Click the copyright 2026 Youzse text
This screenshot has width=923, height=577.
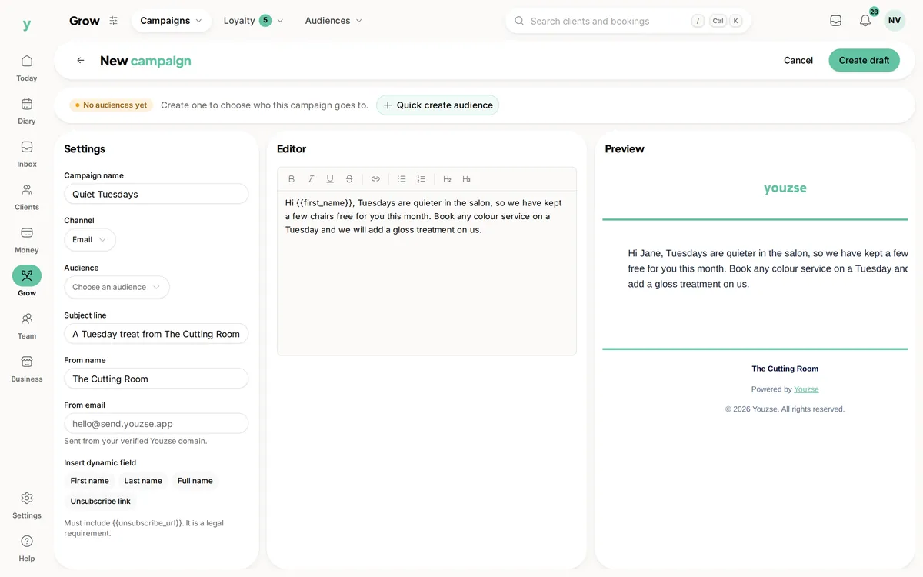tap(785, 409)
